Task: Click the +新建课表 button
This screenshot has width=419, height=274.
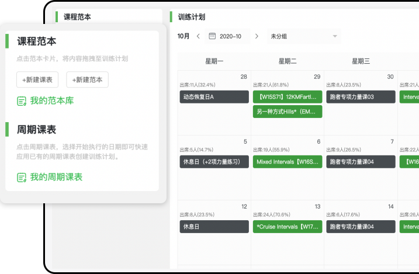Action: 37,79
